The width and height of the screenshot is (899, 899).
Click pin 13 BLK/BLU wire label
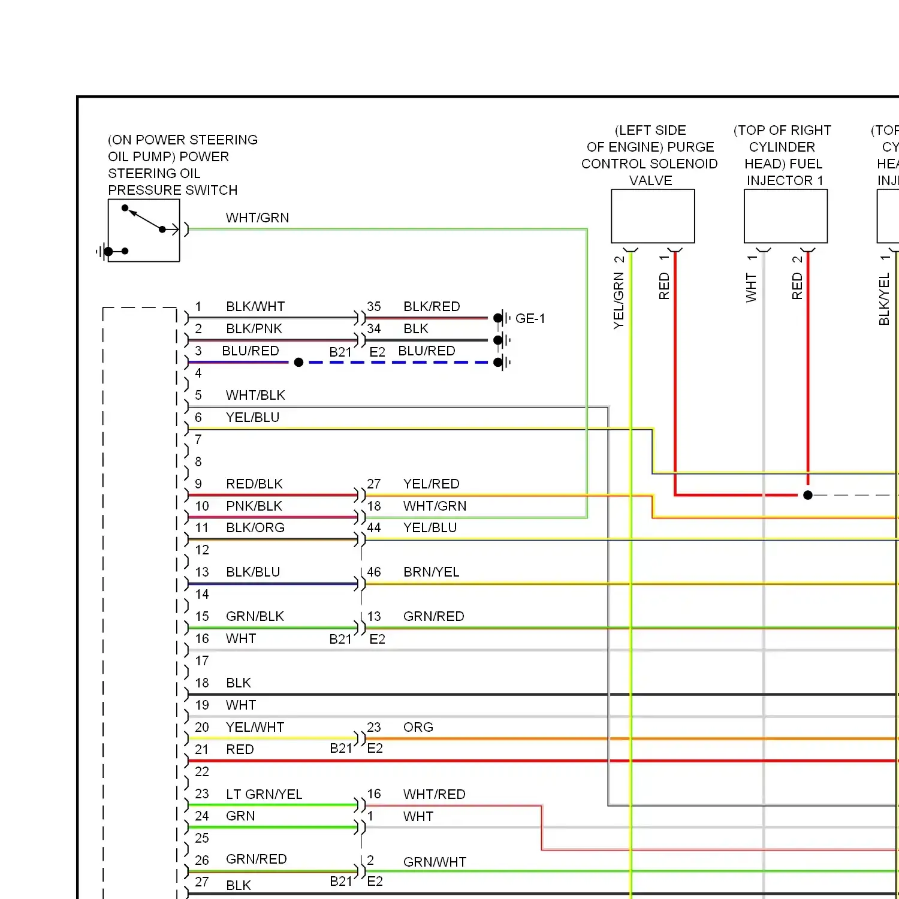pos(253,572)
